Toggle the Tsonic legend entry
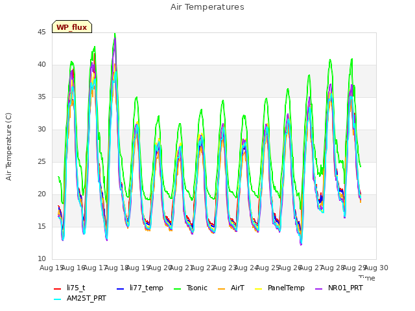415x311 pixels. (x=191, y=288)
